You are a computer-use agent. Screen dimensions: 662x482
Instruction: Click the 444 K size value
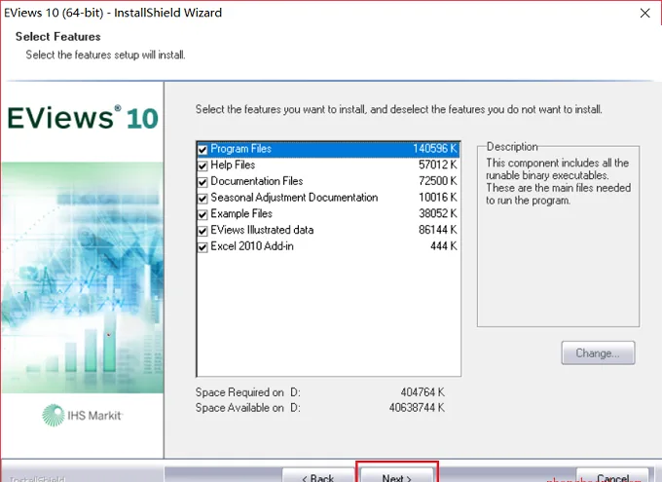point(444,246)
